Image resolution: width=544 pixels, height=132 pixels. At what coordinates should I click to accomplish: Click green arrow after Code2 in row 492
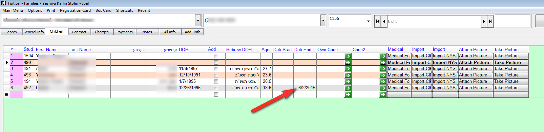tap(383, 88)
